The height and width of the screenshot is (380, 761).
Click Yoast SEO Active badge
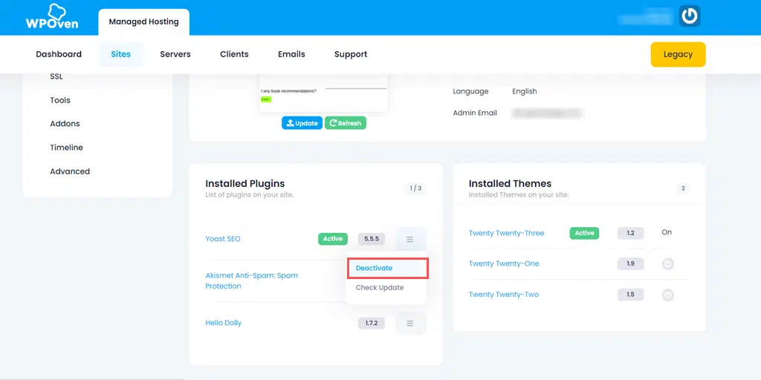333,239
